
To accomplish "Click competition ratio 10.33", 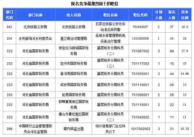I will [185, 129].
